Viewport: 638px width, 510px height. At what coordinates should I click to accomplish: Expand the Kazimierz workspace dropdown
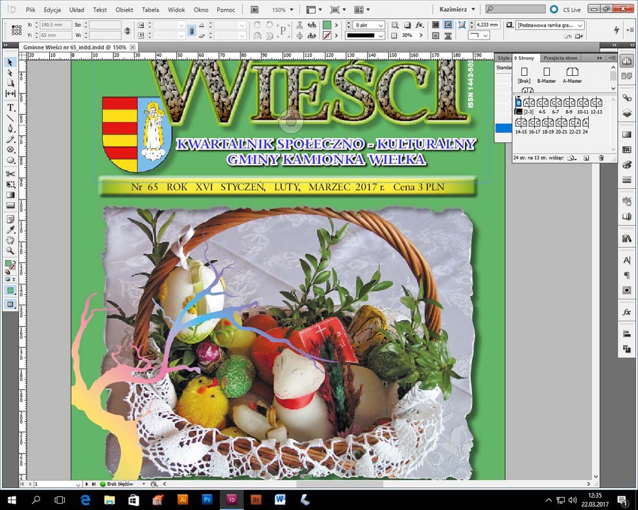(456, 9)
